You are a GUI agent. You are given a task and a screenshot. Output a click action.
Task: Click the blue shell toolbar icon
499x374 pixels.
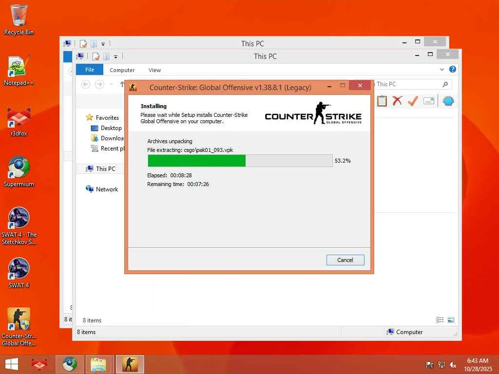448,101
